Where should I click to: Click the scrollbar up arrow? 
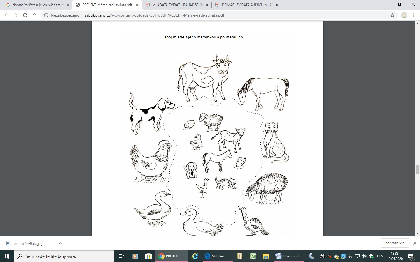(417, 23)
